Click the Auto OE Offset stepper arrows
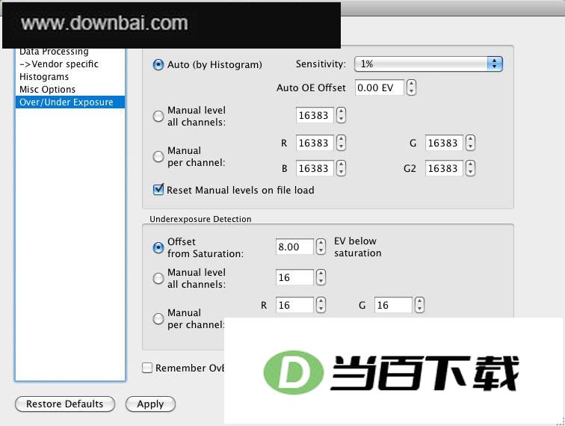This screenshot has width=565, height=426. point(411,87)
